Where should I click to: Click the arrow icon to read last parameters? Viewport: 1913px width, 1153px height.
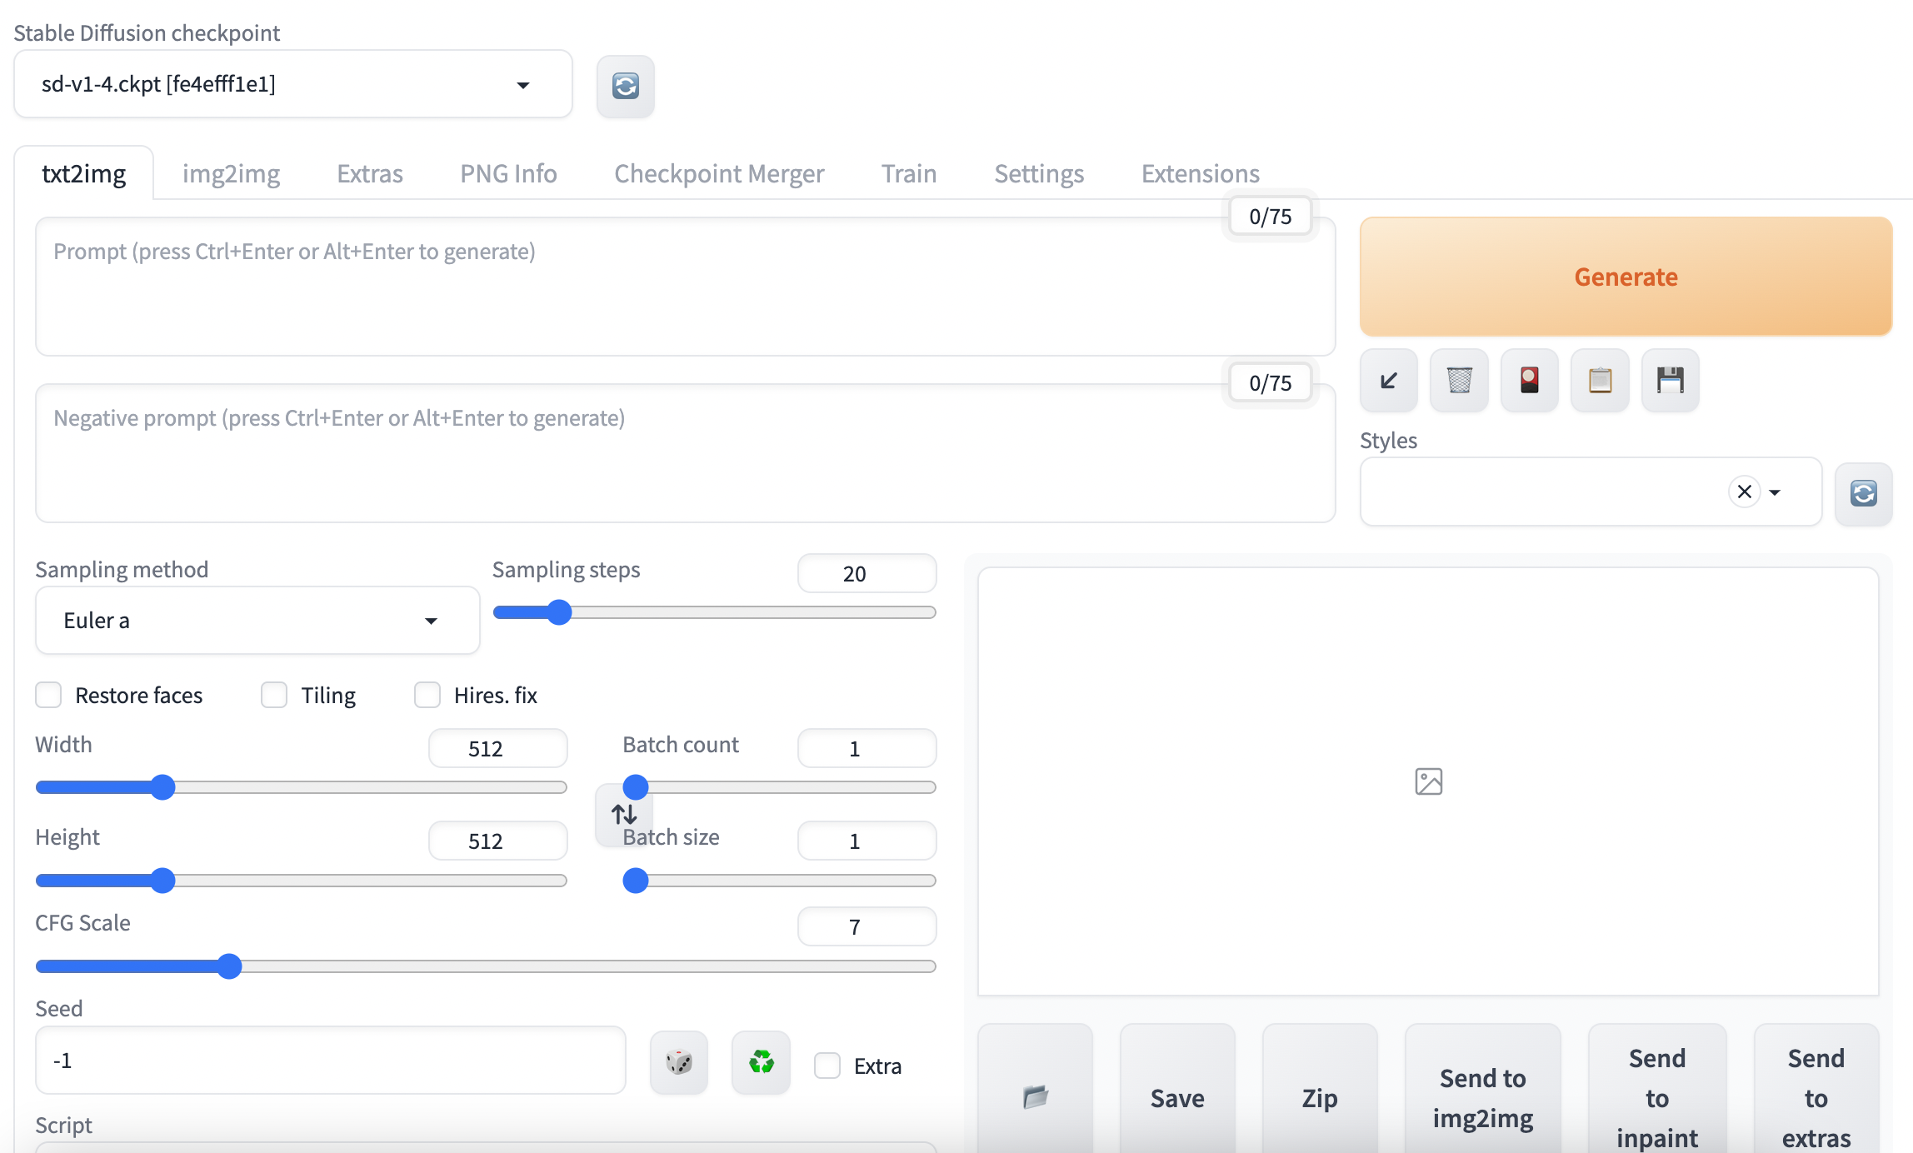[x=1388, y=381]
